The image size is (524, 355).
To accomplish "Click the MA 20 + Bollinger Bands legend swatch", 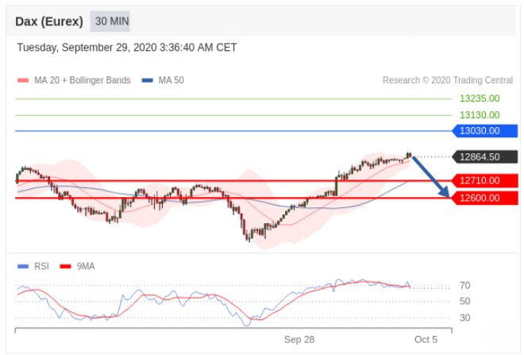I will click(23, 80).
